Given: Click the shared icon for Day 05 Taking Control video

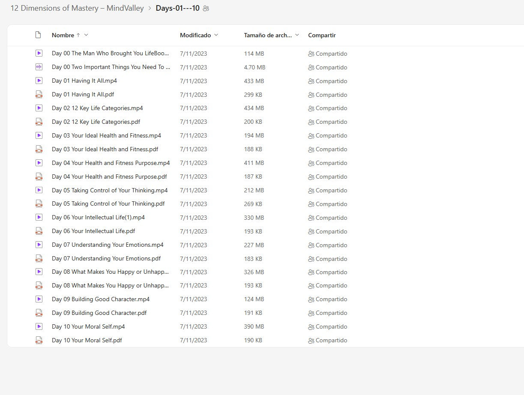Looking at the screenshot, I should coord(311,190).
